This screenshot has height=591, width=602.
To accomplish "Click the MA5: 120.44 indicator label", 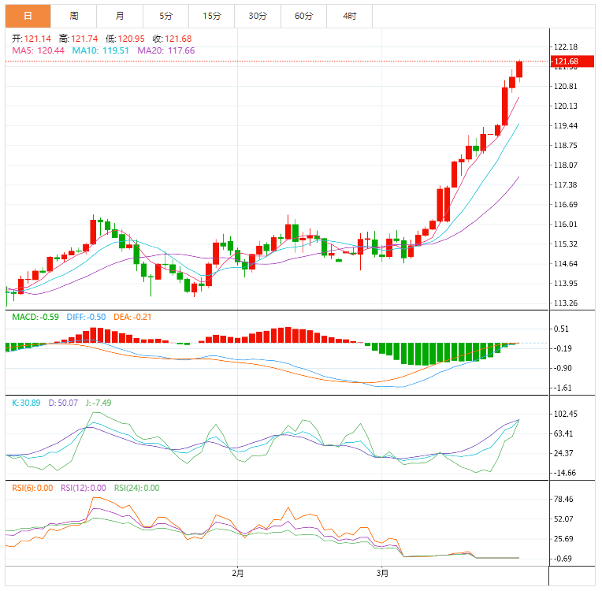I will [38, 50].
